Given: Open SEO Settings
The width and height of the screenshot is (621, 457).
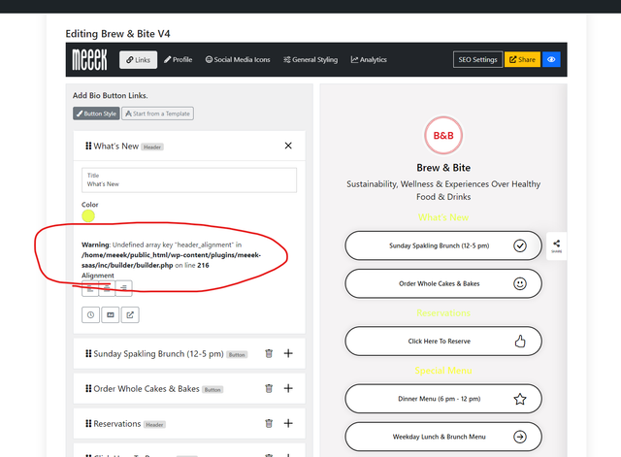Looking at the screenshot, I should [x=477, y=60].
